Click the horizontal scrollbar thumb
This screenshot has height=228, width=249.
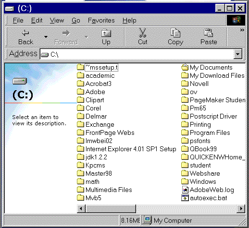click(111, 209)
